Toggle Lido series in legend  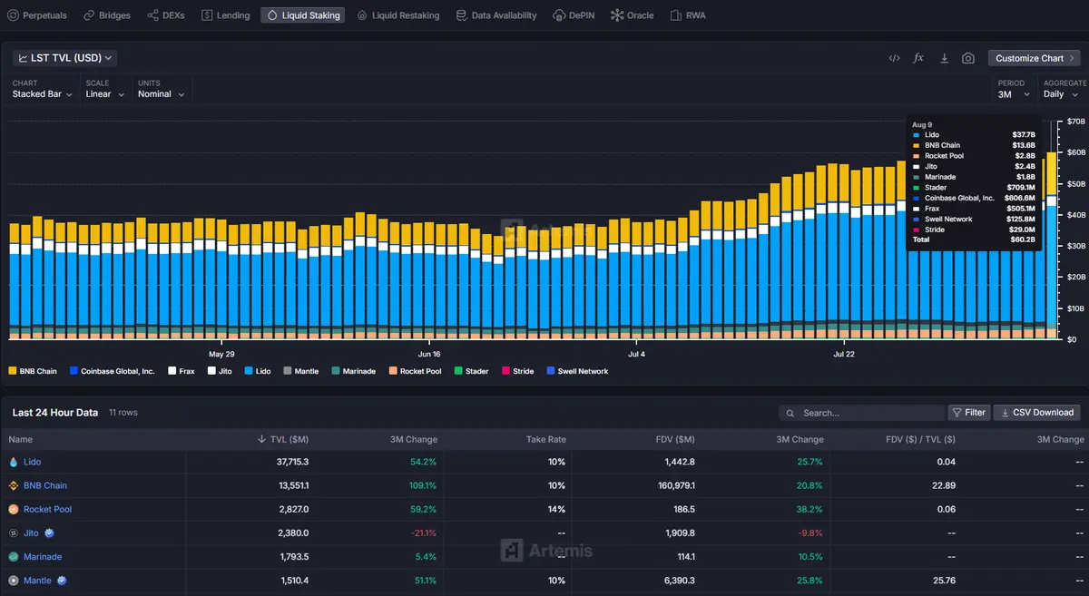pyautogui.click(x=258, y=371)
